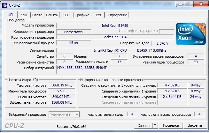The height and width of the screenshot is (133, 209).
Task: Click the Версия 1.76.0.x64 text
Action: click(x=72, y=127)
